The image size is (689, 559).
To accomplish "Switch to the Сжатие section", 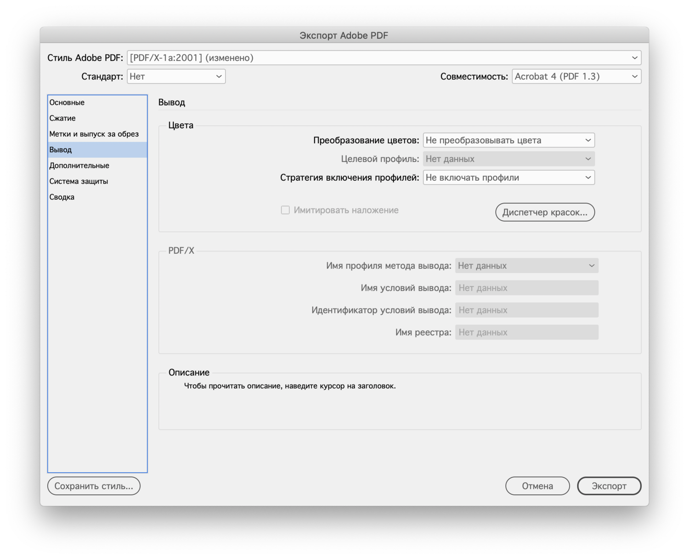I will (97, 118).
